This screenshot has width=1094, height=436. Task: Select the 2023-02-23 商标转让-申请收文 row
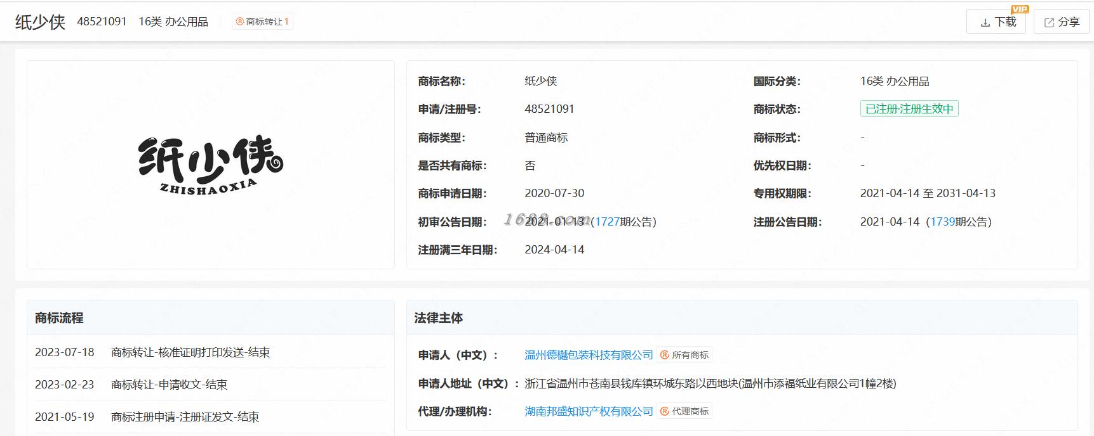click(x=210, y=385)
